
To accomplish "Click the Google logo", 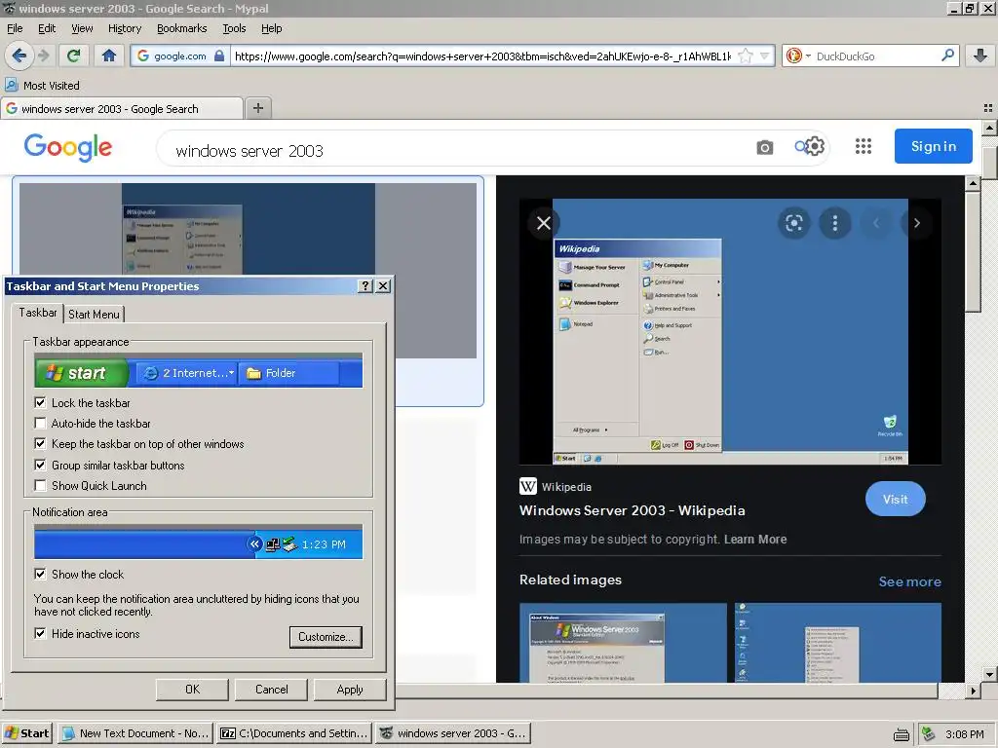I will pyautogui.click(x=68, y=147).
